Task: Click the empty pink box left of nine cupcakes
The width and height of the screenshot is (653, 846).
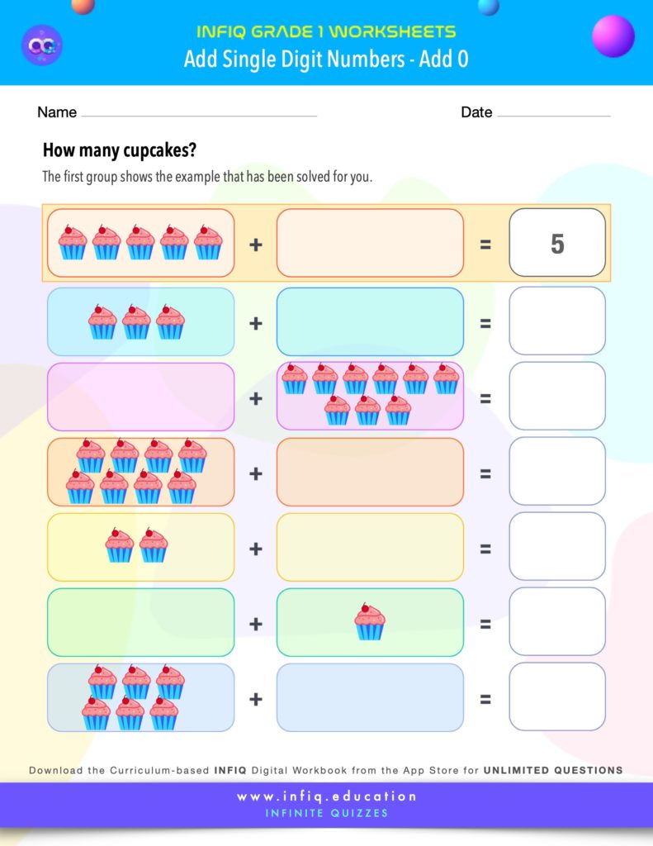Action: point(140,397)
